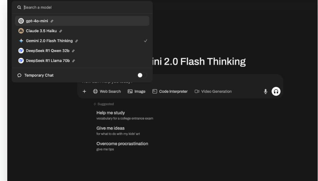The height and width of the screenshot is (181, 318).
Task: Enable Code Interpreter
Action: click(x=170, y=91)
